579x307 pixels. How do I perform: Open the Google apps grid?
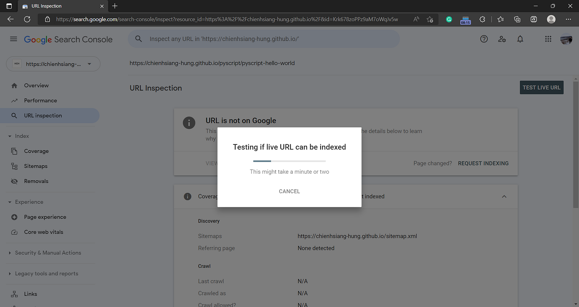click(548, 39)
